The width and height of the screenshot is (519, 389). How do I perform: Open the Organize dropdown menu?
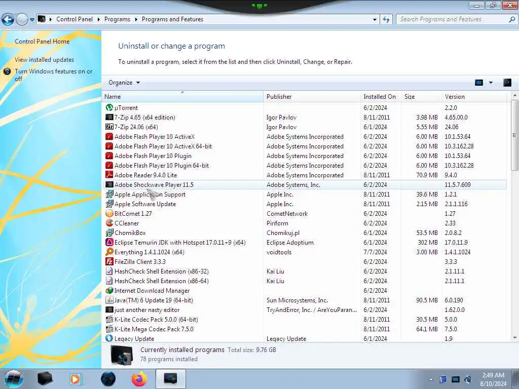click(124, 83)
